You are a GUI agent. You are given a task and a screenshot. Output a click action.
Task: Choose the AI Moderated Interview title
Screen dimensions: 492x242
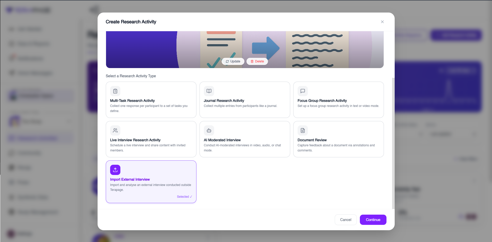coord(222,140)
